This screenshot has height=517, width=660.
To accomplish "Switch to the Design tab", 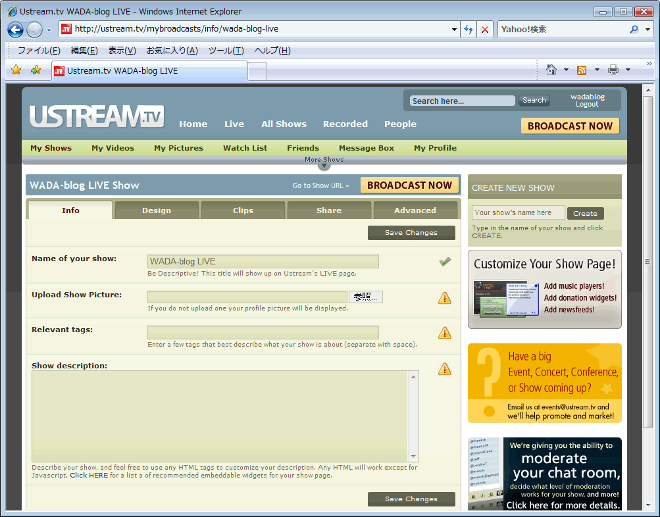I will (157, 210).
